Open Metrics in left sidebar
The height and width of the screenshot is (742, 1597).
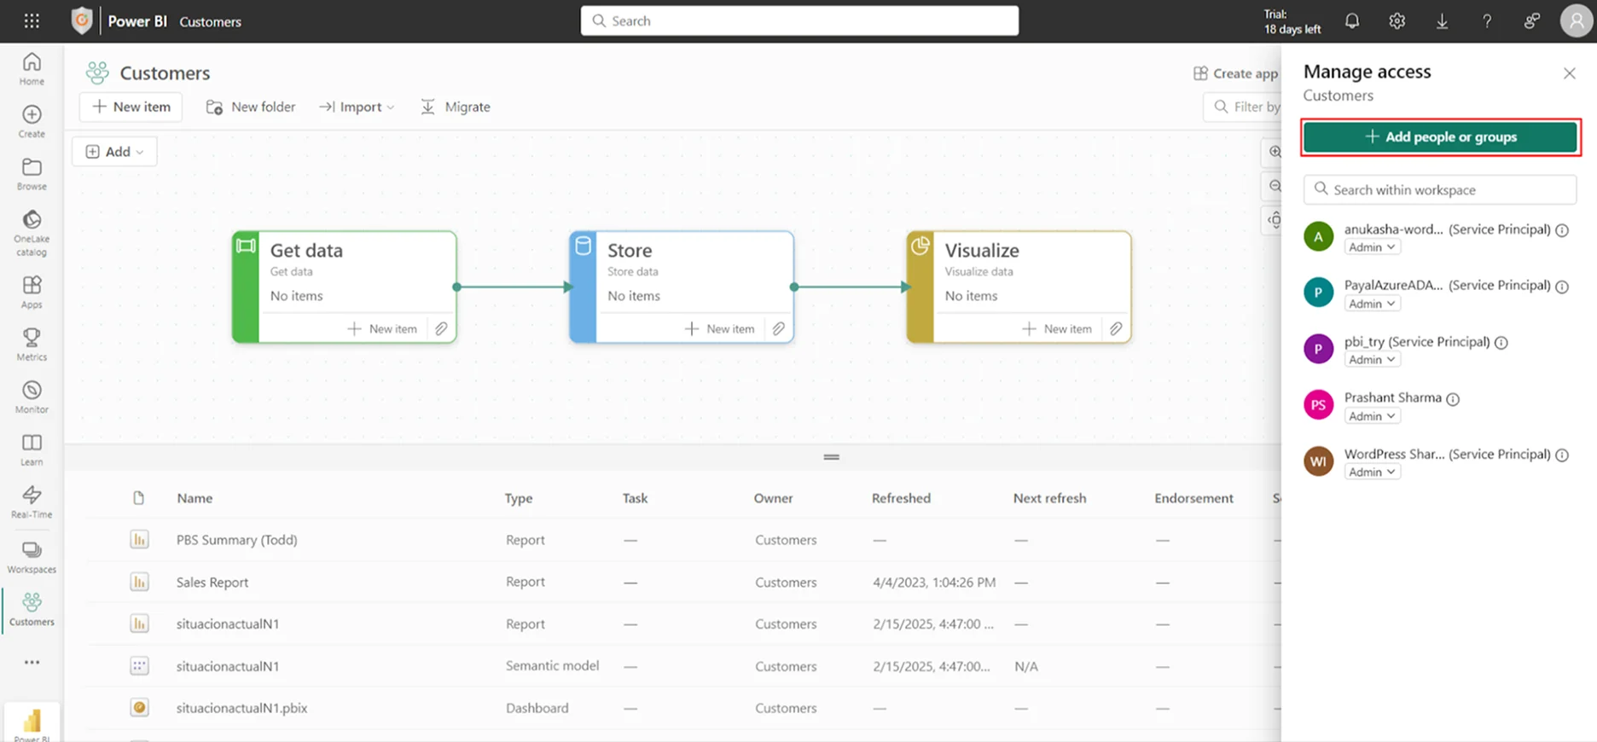[x=32, y=345]
